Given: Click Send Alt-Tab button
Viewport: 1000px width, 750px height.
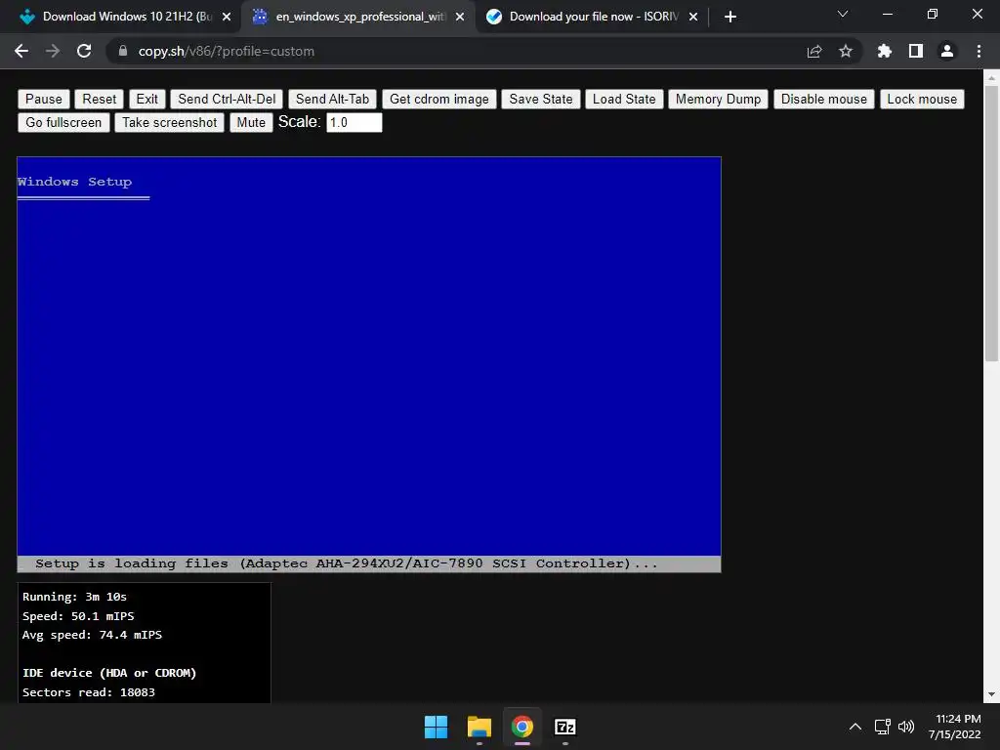Looking at the screenshot, I should (x=332, y=99).
